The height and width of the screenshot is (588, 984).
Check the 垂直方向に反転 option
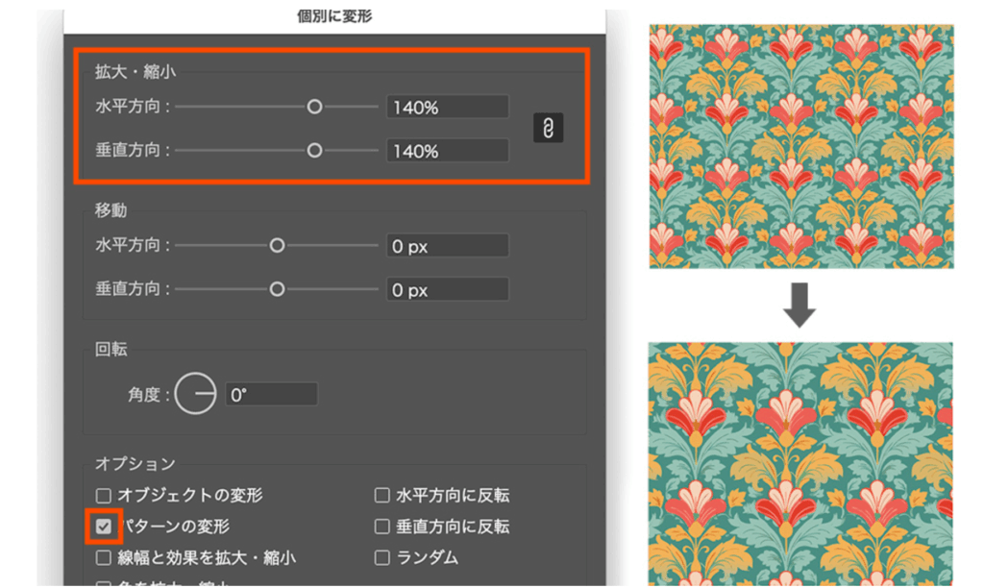tap(382, 527)
